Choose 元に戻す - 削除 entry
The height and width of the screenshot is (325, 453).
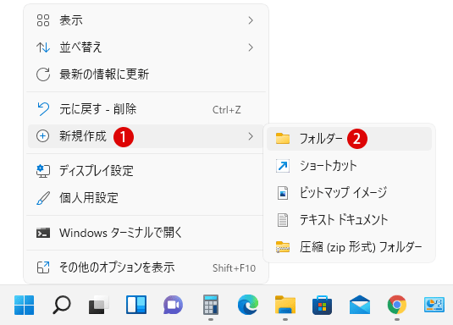click(146, 109)
